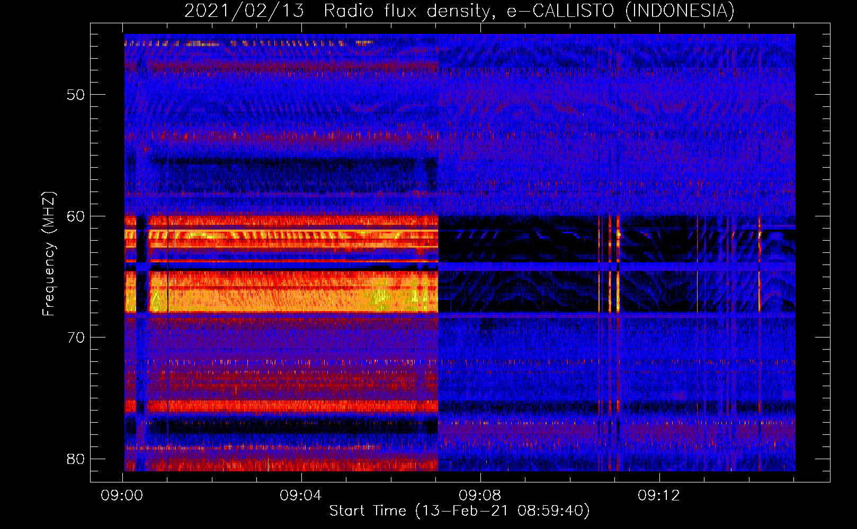Click the 50 frequency tick label

point(76,95)
